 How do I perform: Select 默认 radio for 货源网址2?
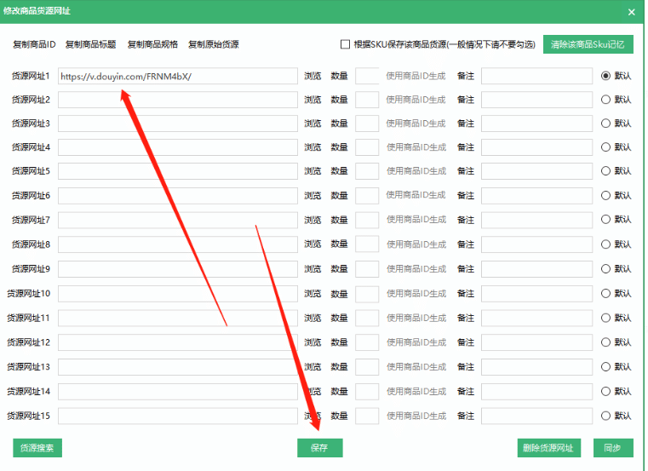(x=605, y=100)
